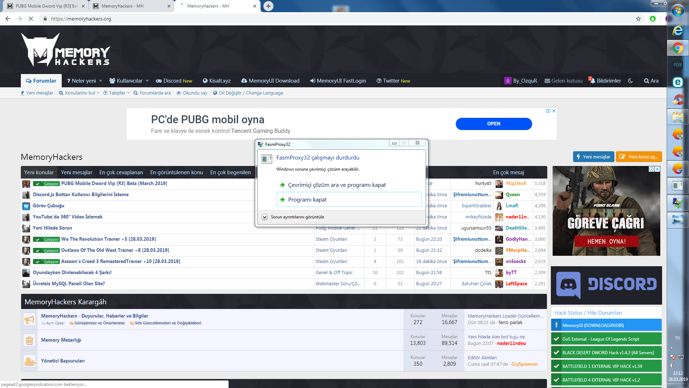Open the Discord New navigation link
689x388 pixels.
(174, 81)
